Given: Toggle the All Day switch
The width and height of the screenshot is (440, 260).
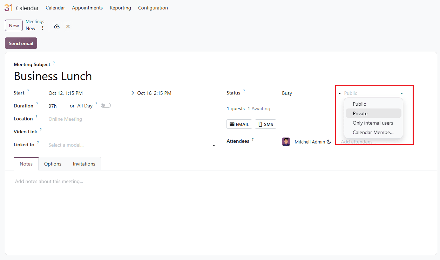Looking at the screenshot, I should point(106,105).
